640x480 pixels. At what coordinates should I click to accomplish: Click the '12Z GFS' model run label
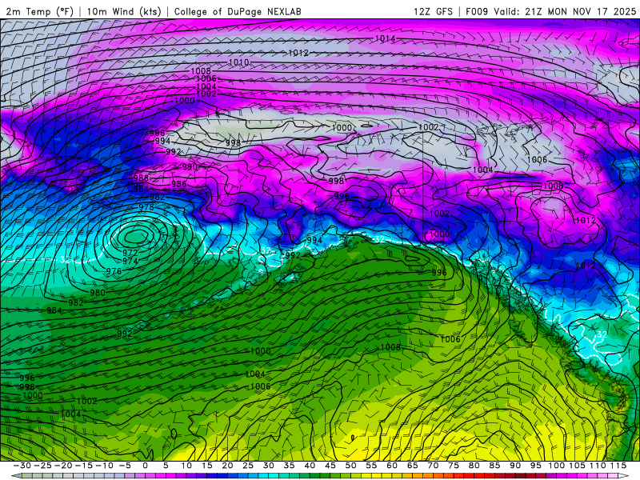click(x=433, y=11)
